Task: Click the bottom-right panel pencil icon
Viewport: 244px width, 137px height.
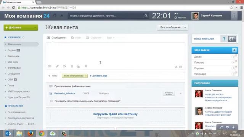Action: pos(221,127)
